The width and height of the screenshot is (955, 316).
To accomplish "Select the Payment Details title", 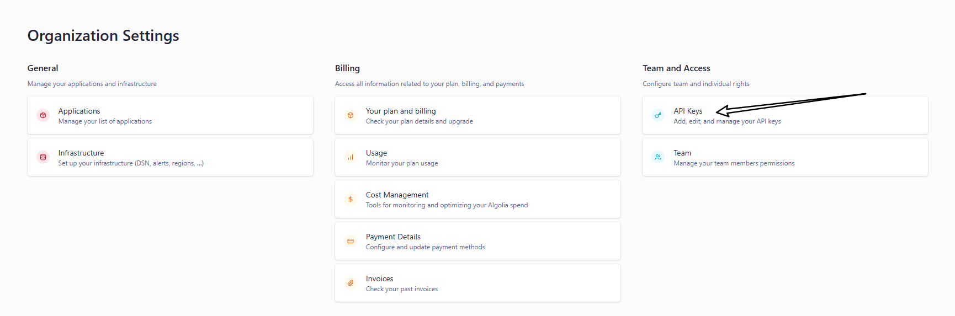I will pyautogui.click(x=393, y=237).
